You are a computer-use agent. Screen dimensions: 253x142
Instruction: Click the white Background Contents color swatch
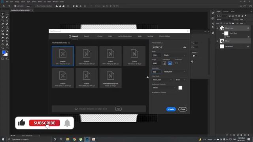(x=180, y=88)
